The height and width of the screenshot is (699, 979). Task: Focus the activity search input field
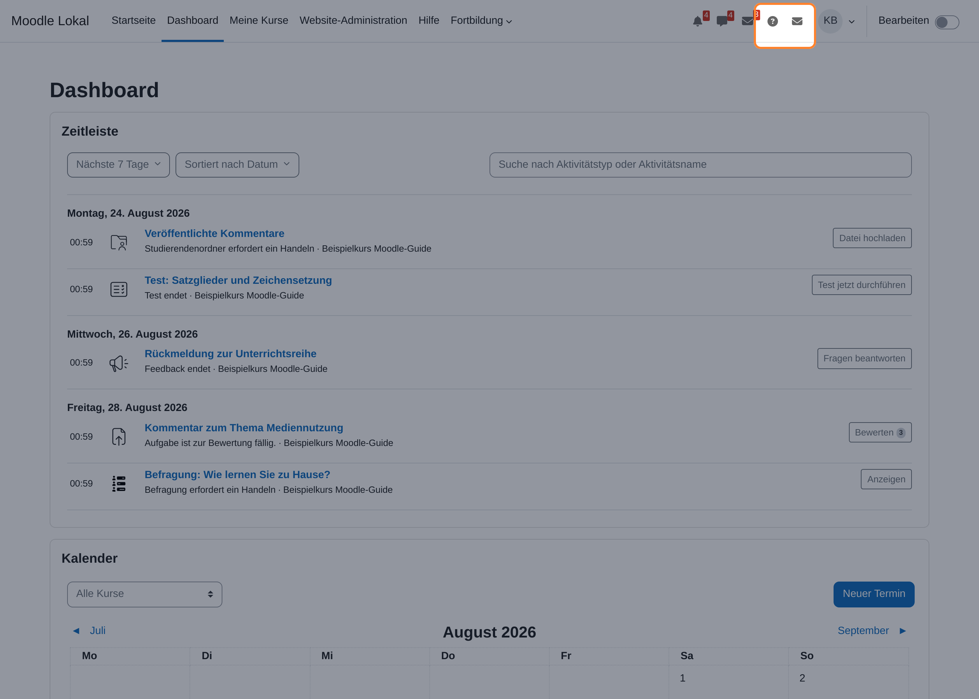pyautogui.click(x=700, y=165)
